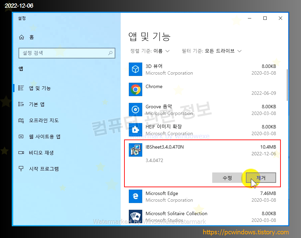Open the 오프라인 지도 settings page

click(x=44, y=120)
